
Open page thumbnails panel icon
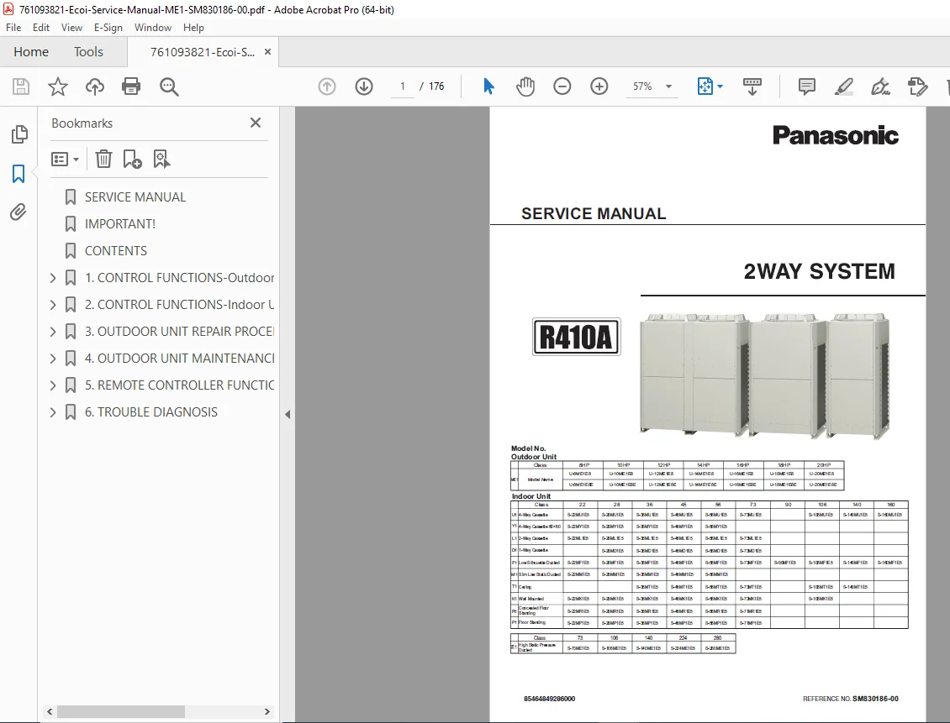coord(19,134)
